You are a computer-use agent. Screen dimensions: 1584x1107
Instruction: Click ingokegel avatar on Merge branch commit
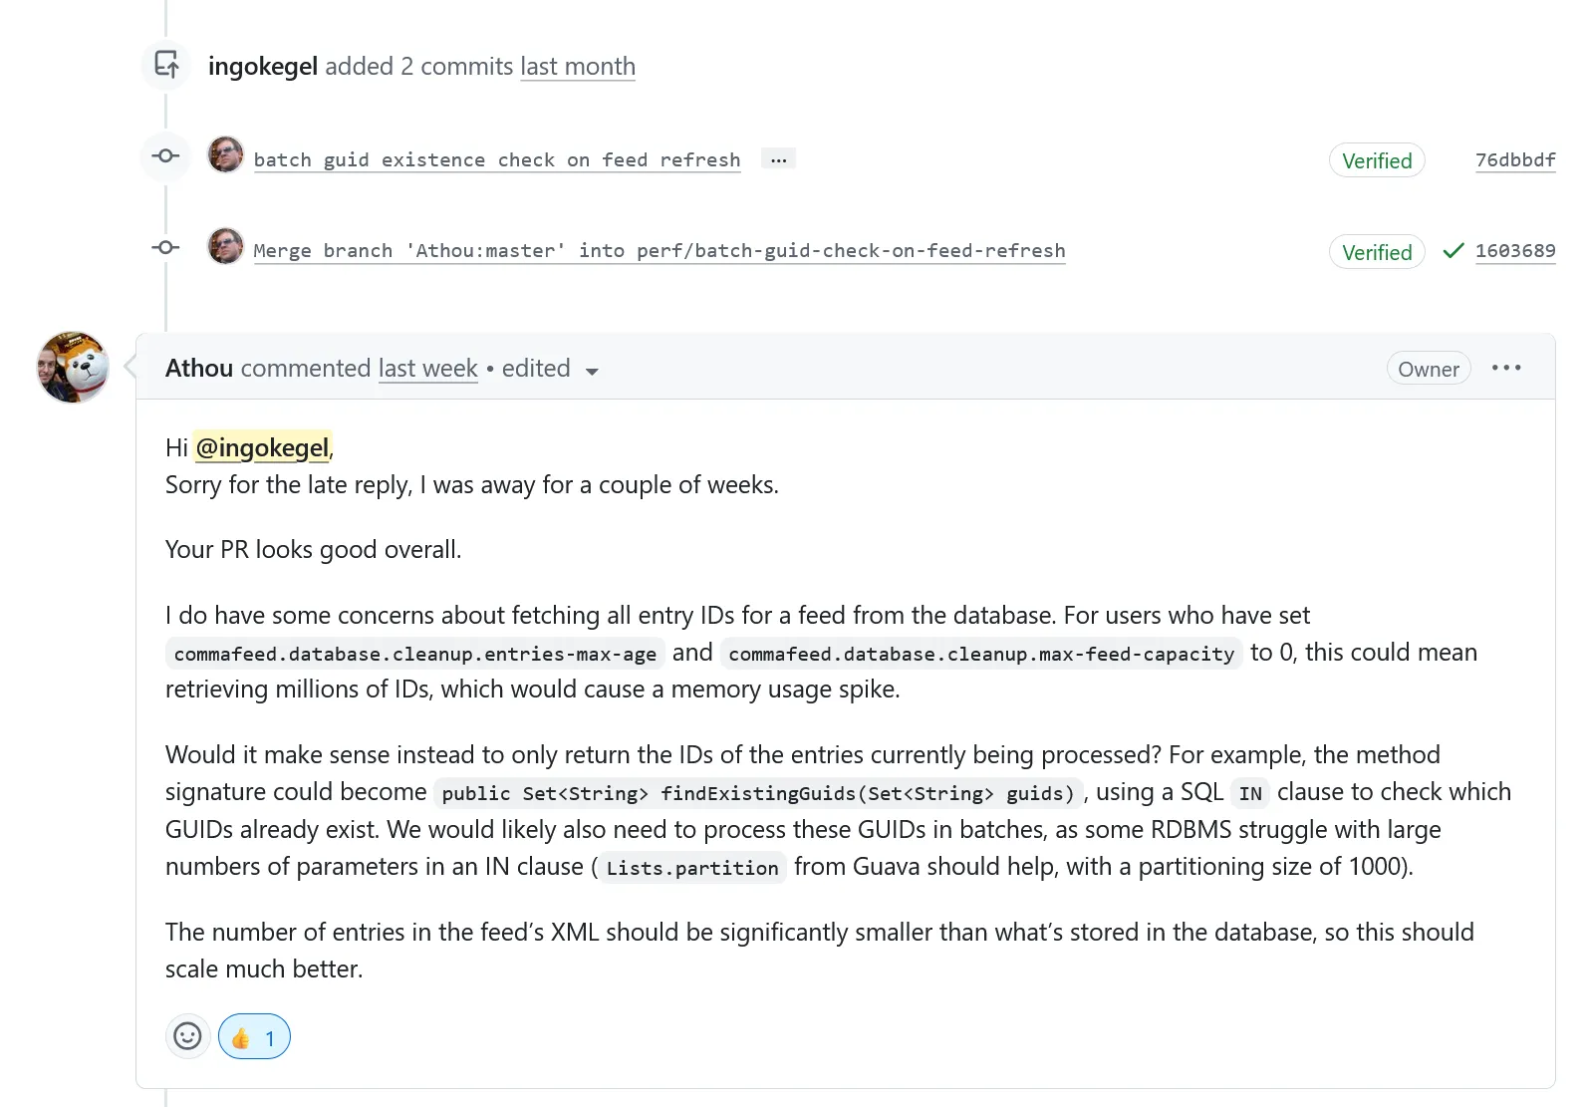226,246
